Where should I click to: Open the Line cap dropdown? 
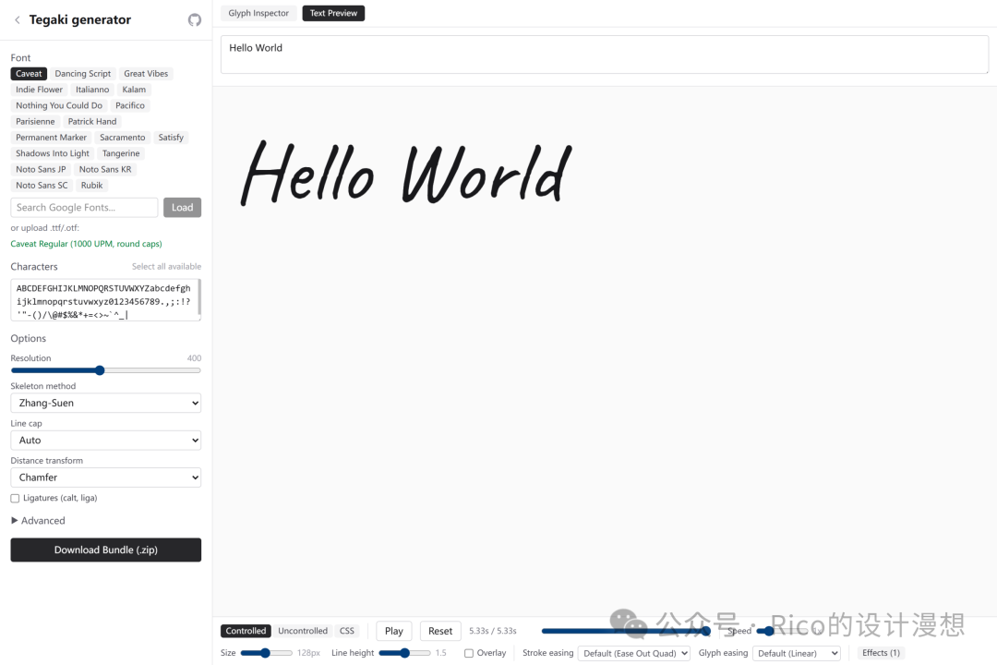(x=105, y=441)
